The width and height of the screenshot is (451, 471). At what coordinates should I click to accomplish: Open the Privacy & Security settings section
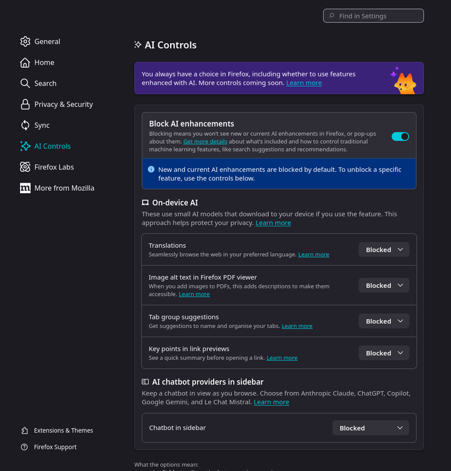click(64, 104)
